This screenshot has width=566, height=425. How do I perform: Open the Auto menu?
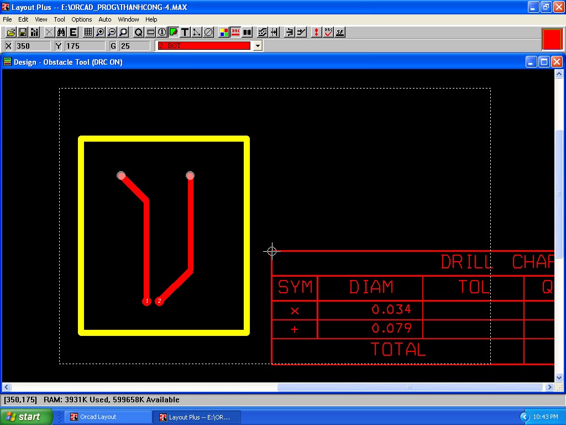click(x=104, y=19)
